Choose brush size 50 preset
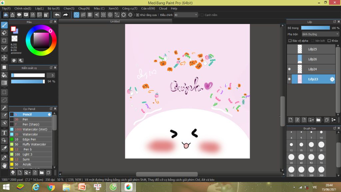 pos(311,158)
